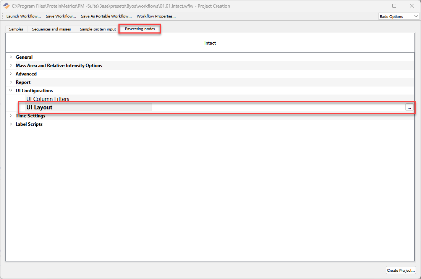421x279 pixels.
Task: Click the Intact node header
Action: (210, 43)
